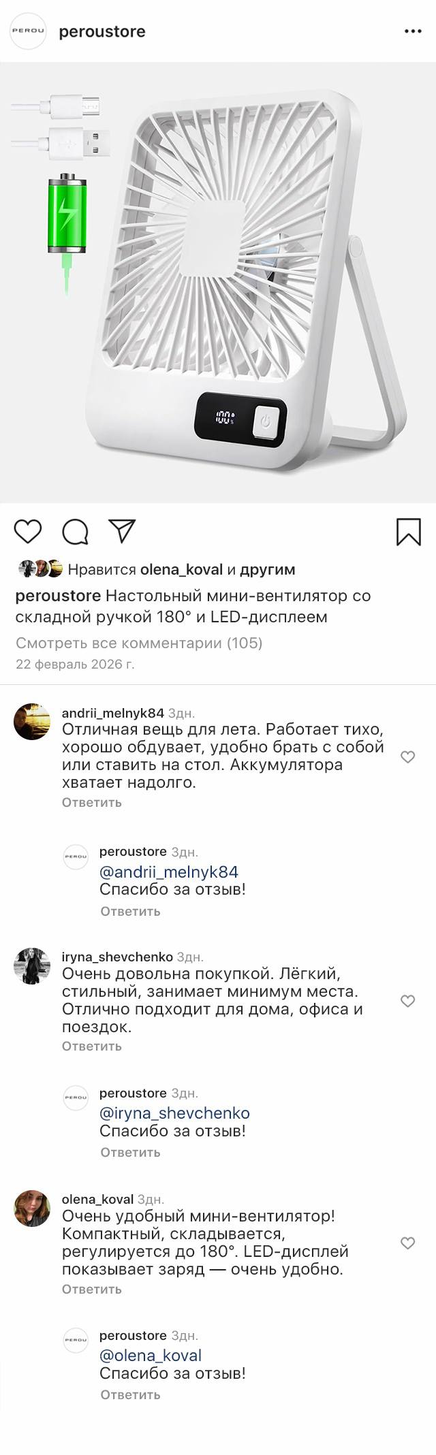Open iryna_shevchenko's profile avatar
The height and width of the screenshot is (1455, 436).
(32, 965)
